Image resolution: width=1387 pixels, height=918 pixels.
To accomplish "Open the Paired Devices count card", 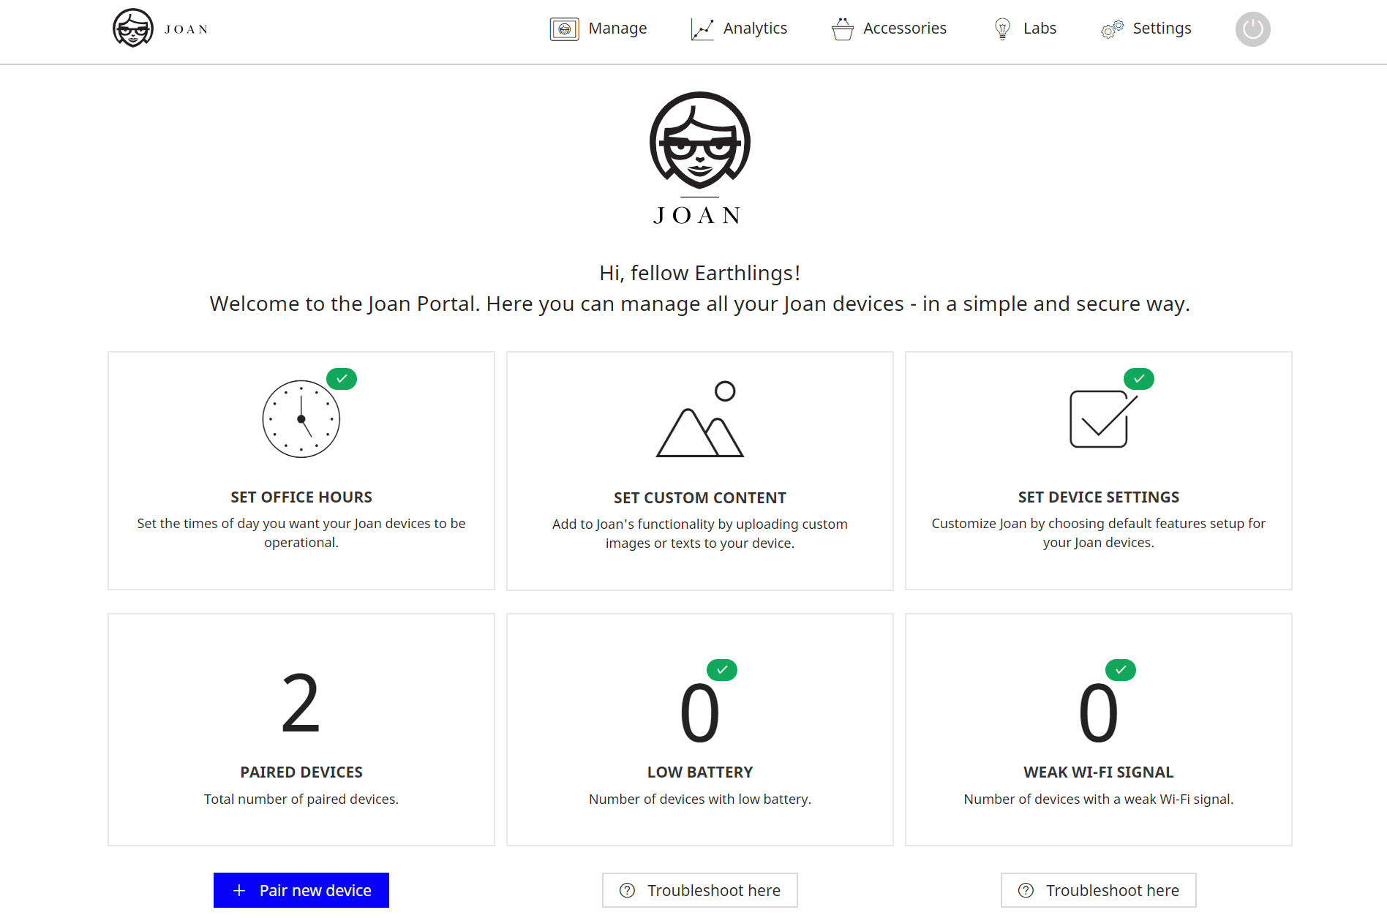I will tap(301, 729).
